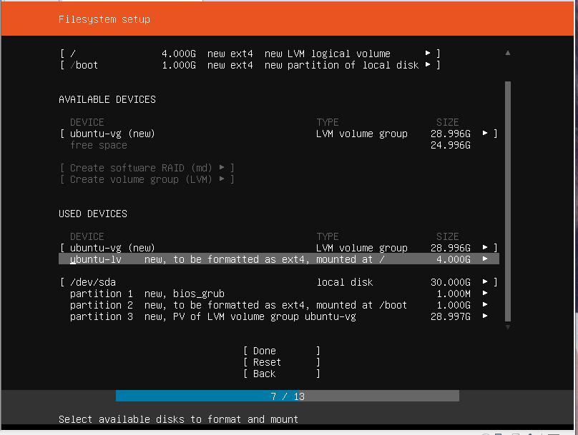Expand arrow for used ubuntu-vg volume group
This screenshot has height=435, width=578.
(x=485, y=248)
